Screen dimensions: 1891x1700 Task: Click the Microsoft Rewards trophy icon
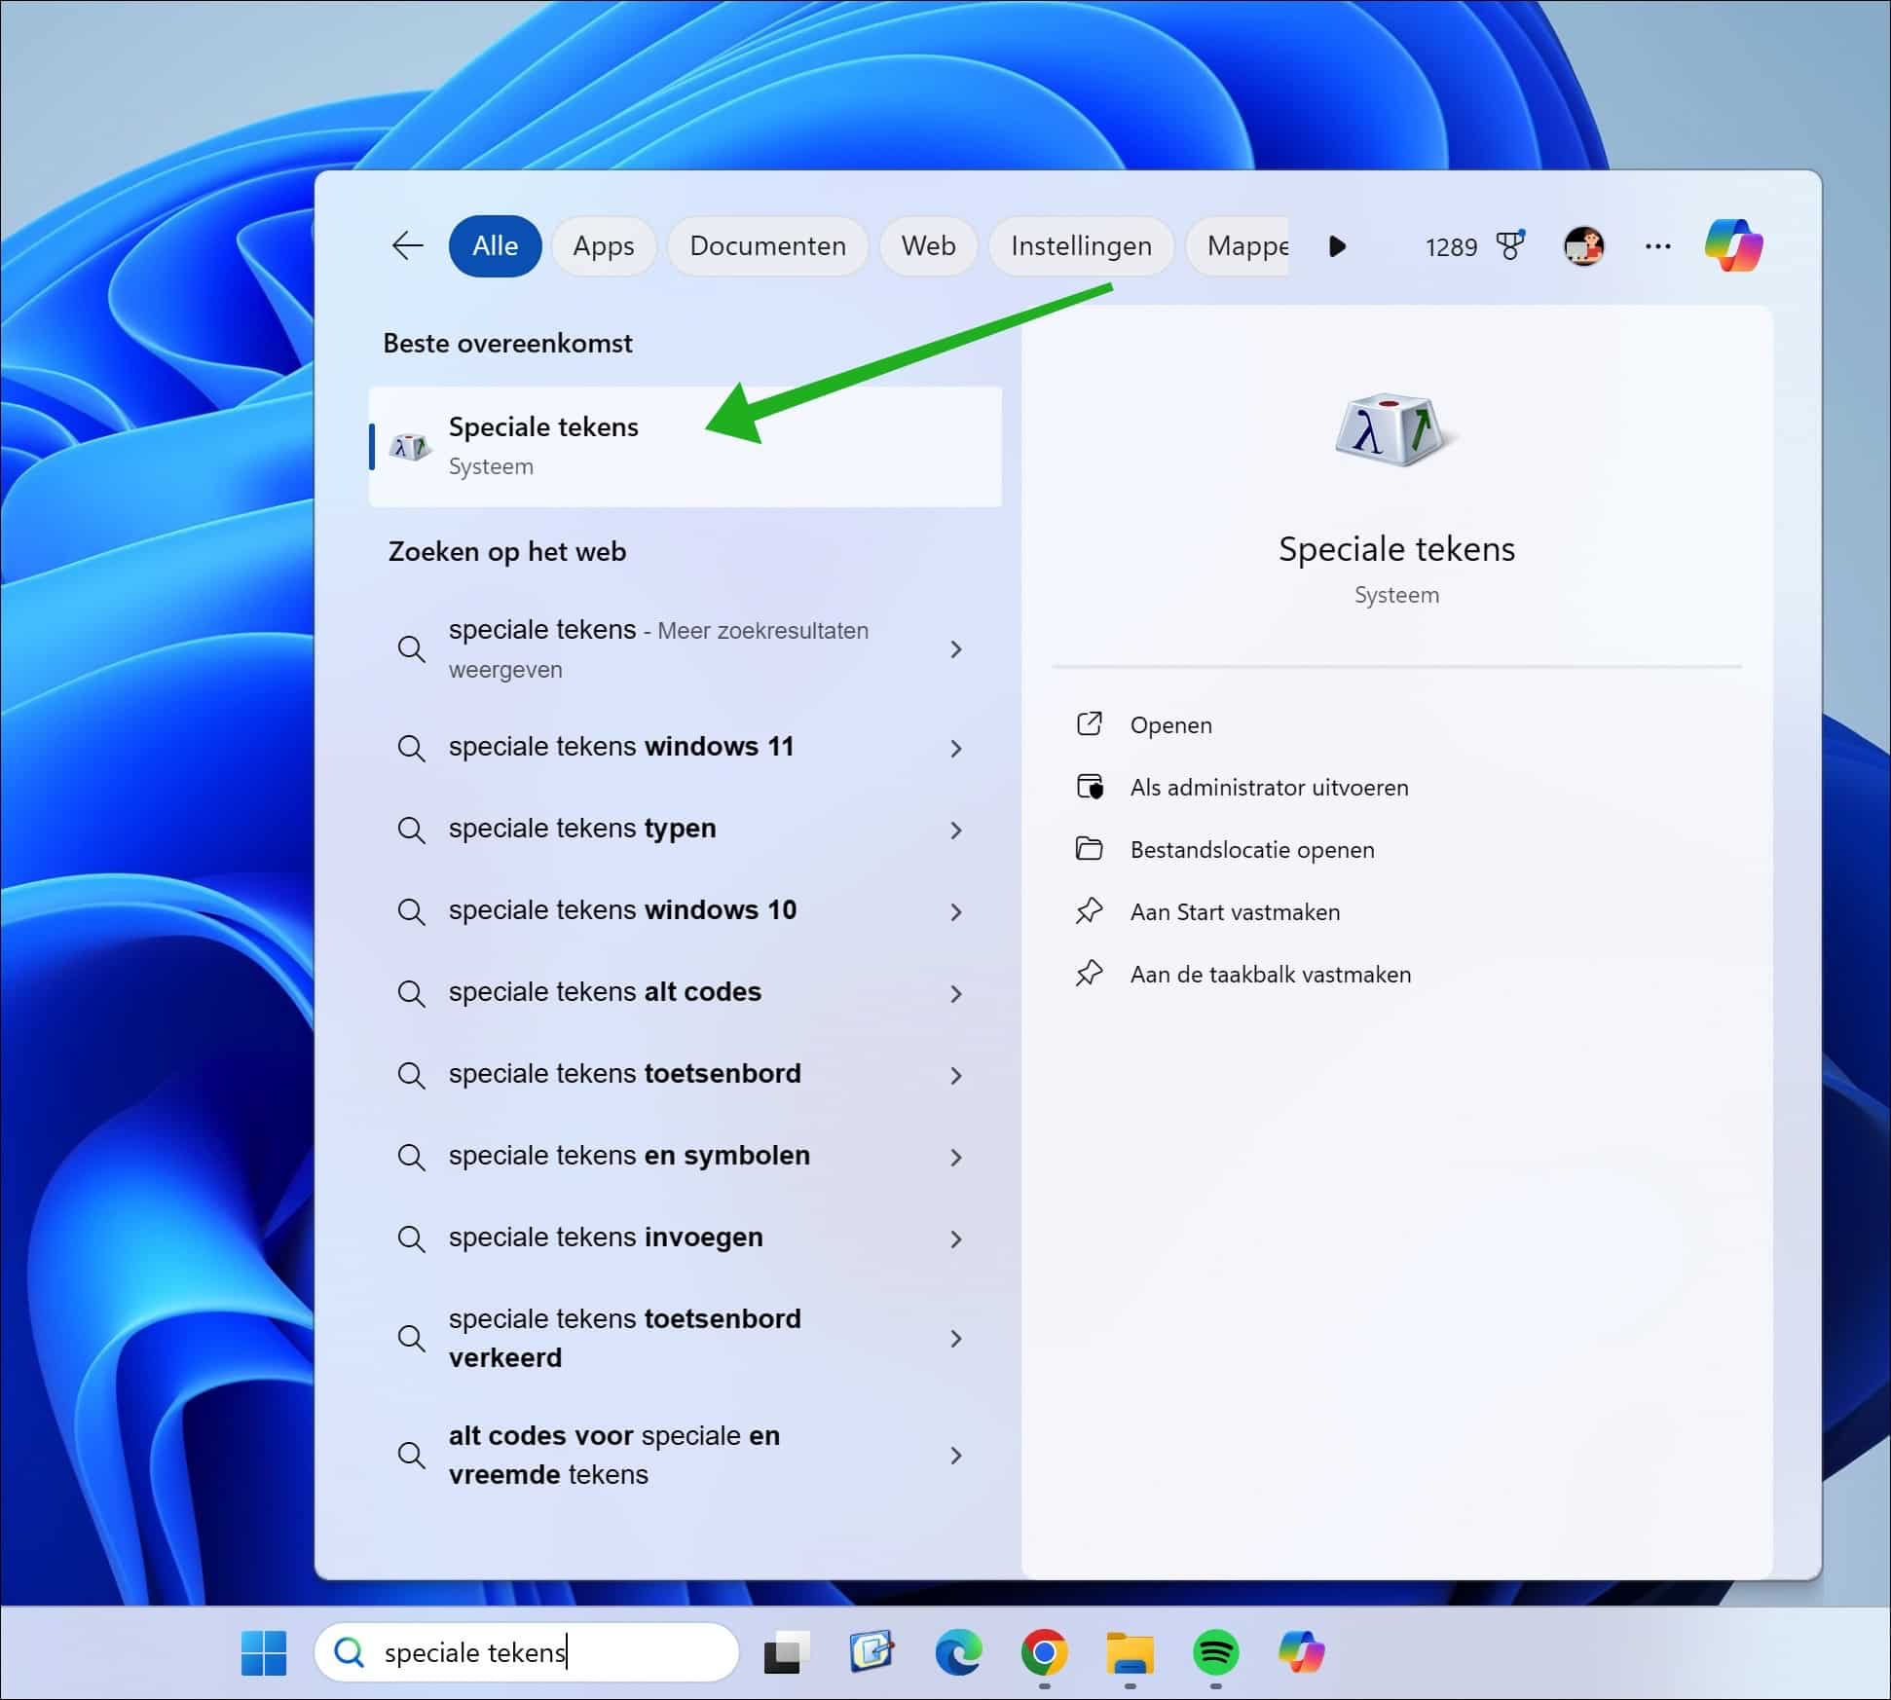click(1510, 246)
